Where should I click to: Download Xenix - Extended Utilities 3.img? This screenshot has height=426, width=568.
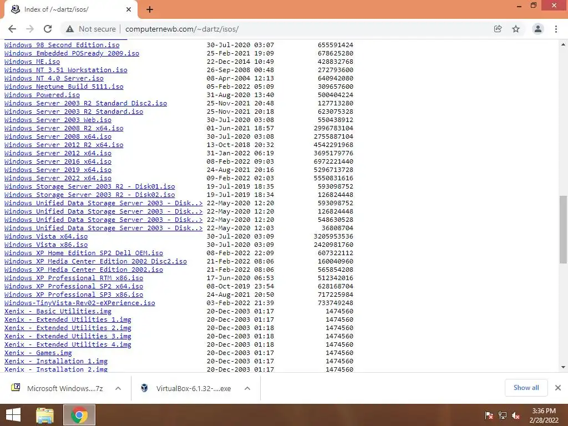click(68, 337)
